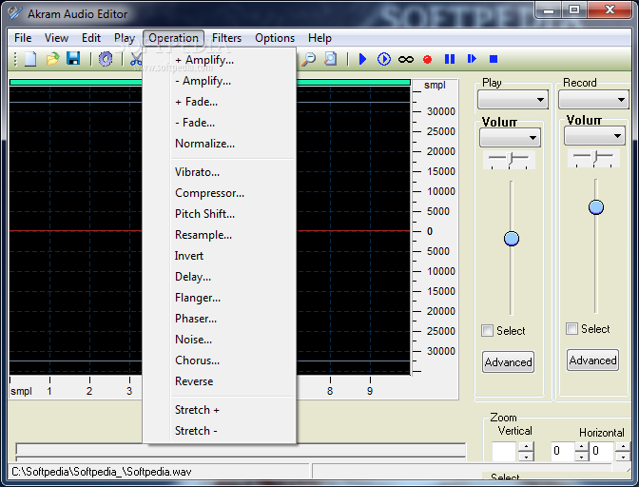Open the File menu

pos(23,38)
